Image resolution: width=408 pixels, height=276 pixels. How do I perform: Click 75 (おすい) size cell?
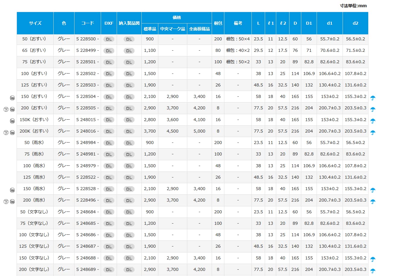click(x=34, y=62)
